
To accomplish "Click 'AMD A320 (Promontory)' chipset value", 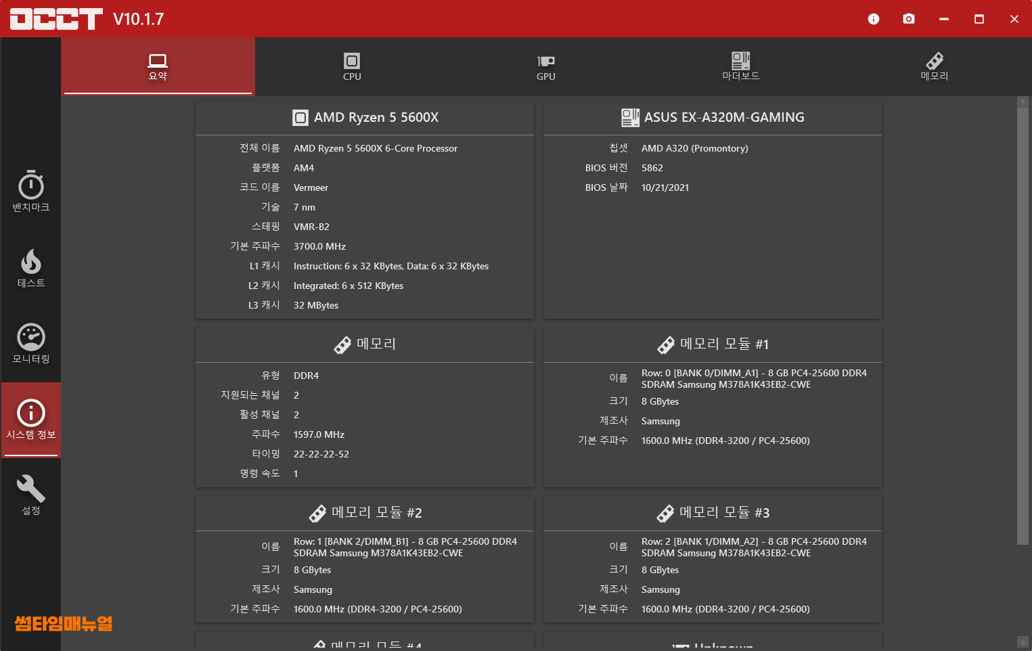I will (x=695, y=148).
